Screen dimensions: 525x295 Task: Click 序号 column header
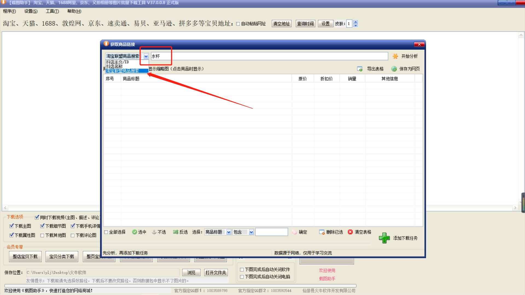coord(112,79)
